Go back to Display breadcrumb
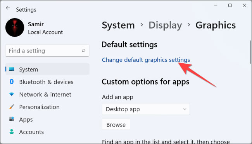The image size is (252, 144). coord(165,25)
